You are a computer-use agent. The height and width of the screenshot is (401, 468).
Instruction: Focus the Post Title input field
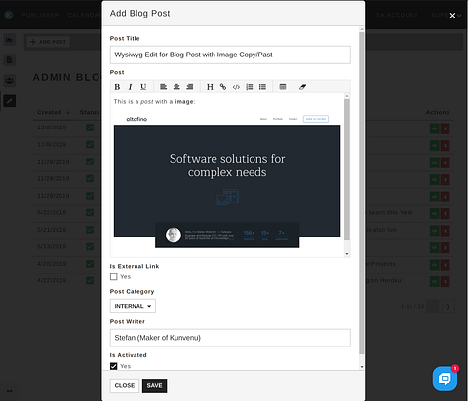click(230, 55)
